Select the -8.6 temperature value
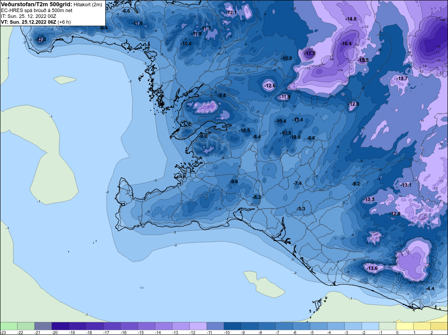 311,138
